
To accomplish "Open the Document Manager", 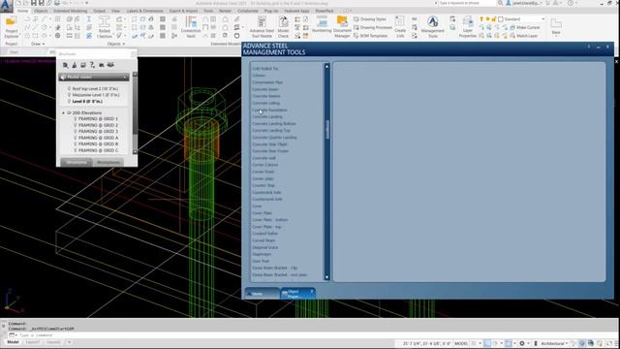I will (x=342, y=27).
